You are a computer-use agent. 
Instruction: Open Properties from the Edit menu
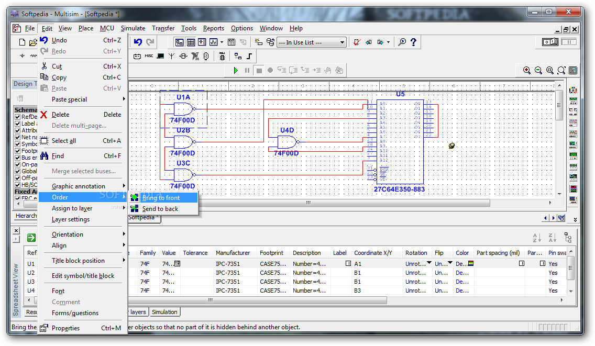83,328
